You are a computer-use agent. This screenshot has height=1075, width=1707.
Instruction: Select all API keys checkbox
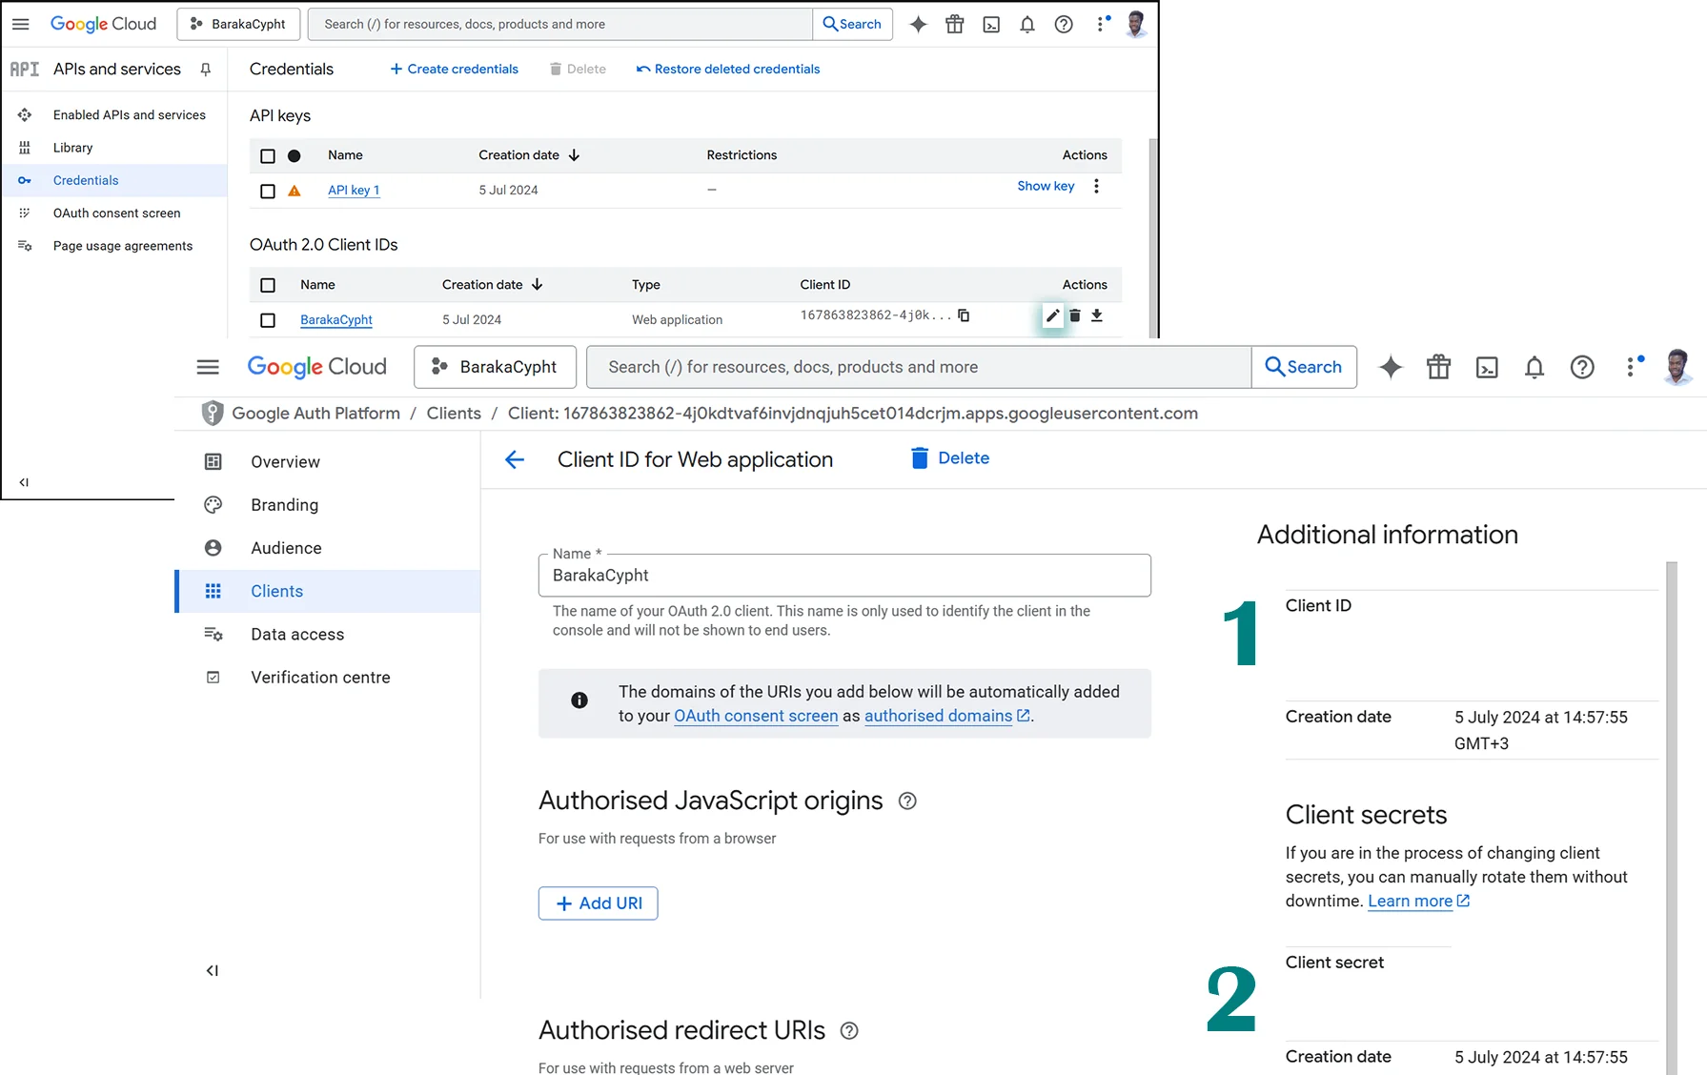pyautogui.click(x=268, y=156)
